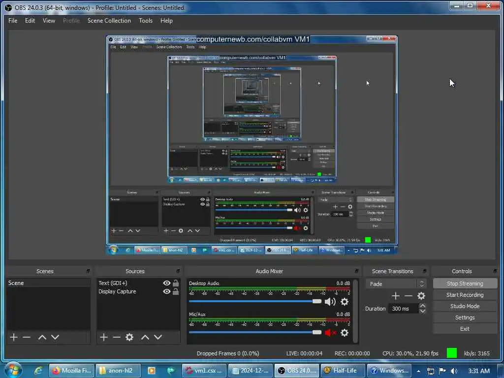
Task: Toggle visibility of Display Capture source
Action: (x=166, y=291)
